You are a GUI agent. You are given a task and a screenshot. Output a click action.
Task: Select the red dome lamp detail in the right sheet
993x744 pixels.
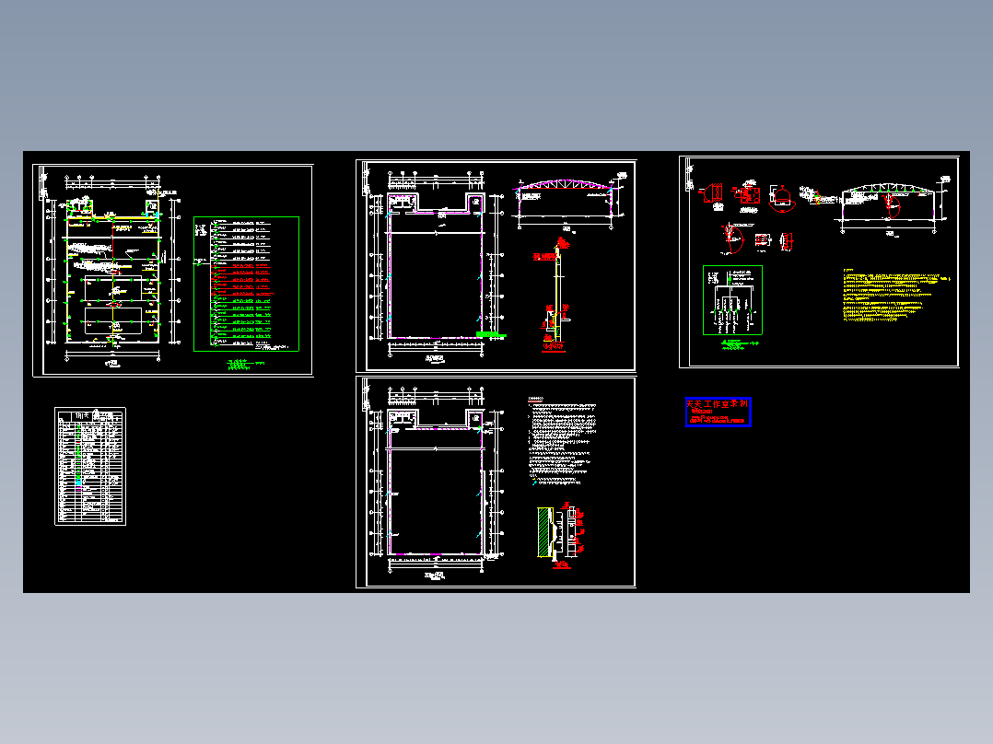click(x=783, y=198)
